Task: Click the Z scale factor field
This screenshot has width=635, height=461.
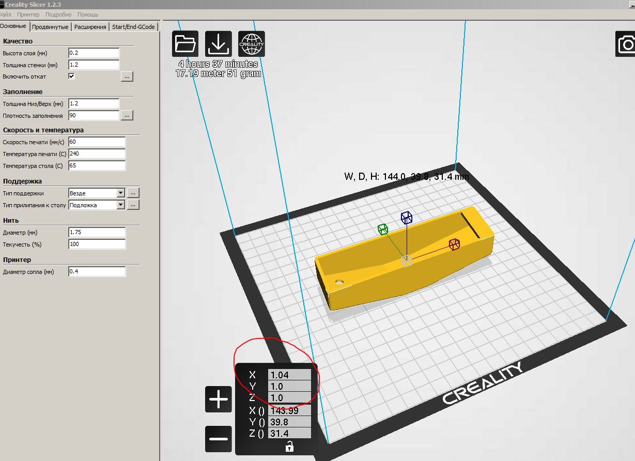Action: [289, 397]
